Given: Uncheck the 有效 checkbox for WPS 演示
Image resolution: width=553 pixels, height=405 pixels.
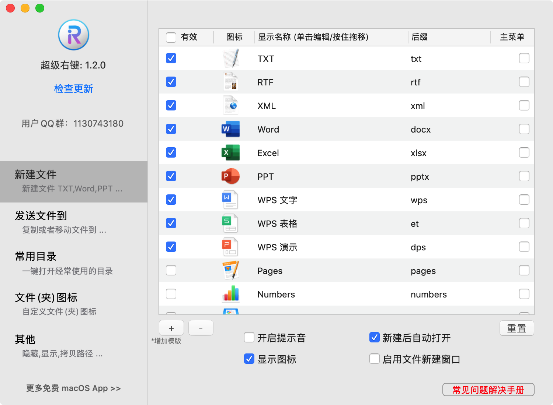Looking at the screenshot, I should (x=171, y=247).
